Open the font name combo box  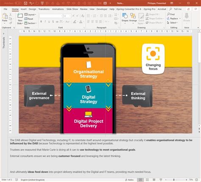pos(51,16)
